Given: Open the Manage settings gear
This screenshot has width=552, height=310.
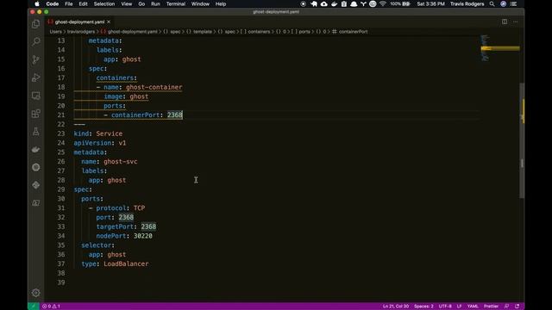Looking at the screenshot, I should (36, 293).
